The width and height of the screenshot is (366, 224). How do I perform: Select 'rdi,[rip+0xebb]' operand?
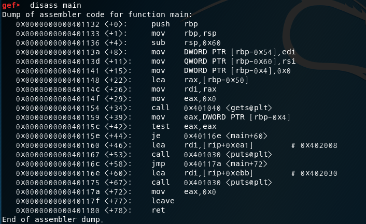point(218,173)
